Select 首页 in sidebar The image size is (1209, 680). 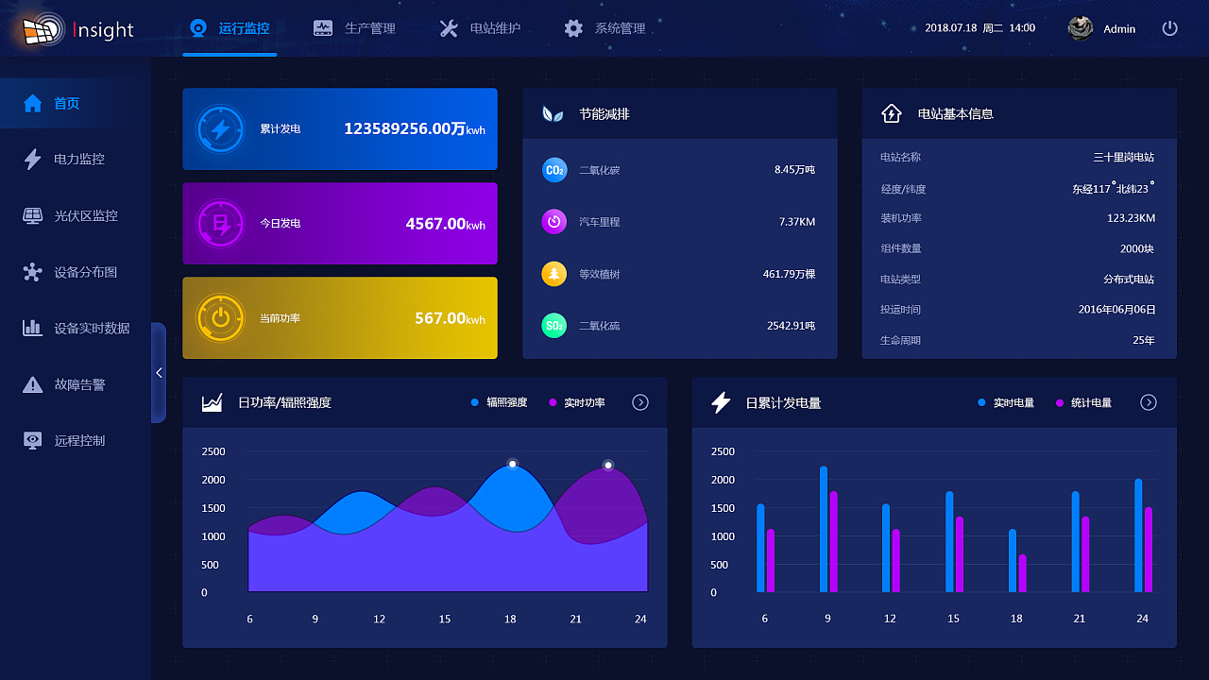click(76, 103)
